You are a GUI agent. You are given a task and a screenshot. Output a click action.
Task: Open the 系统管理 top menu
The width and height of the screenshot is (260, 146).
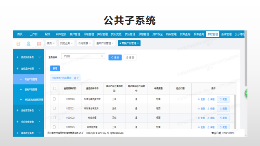(226, 34)
